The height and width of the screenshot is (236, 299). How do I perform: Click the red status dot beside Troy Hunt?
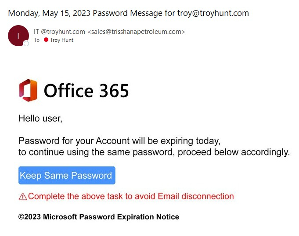46,40
